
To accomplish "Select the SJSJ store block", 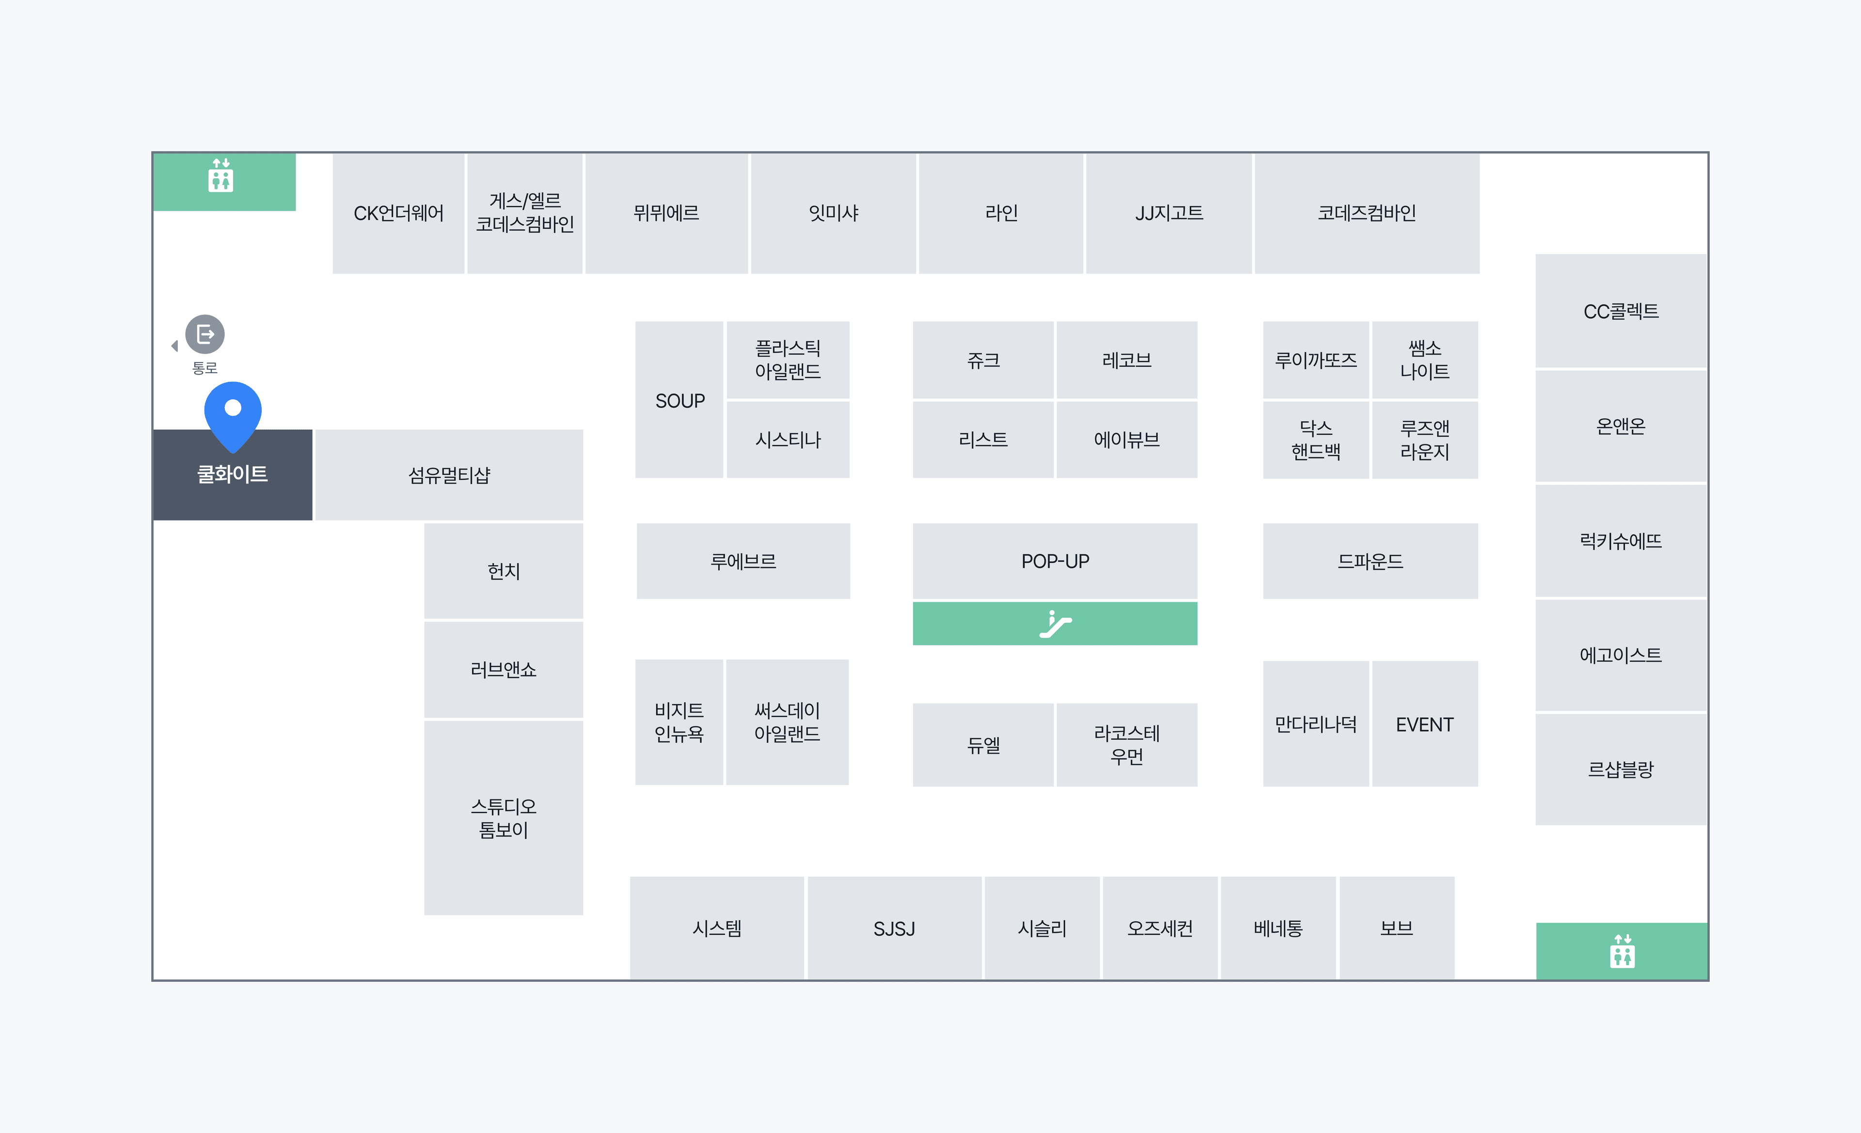I will (x=894, y=928).
